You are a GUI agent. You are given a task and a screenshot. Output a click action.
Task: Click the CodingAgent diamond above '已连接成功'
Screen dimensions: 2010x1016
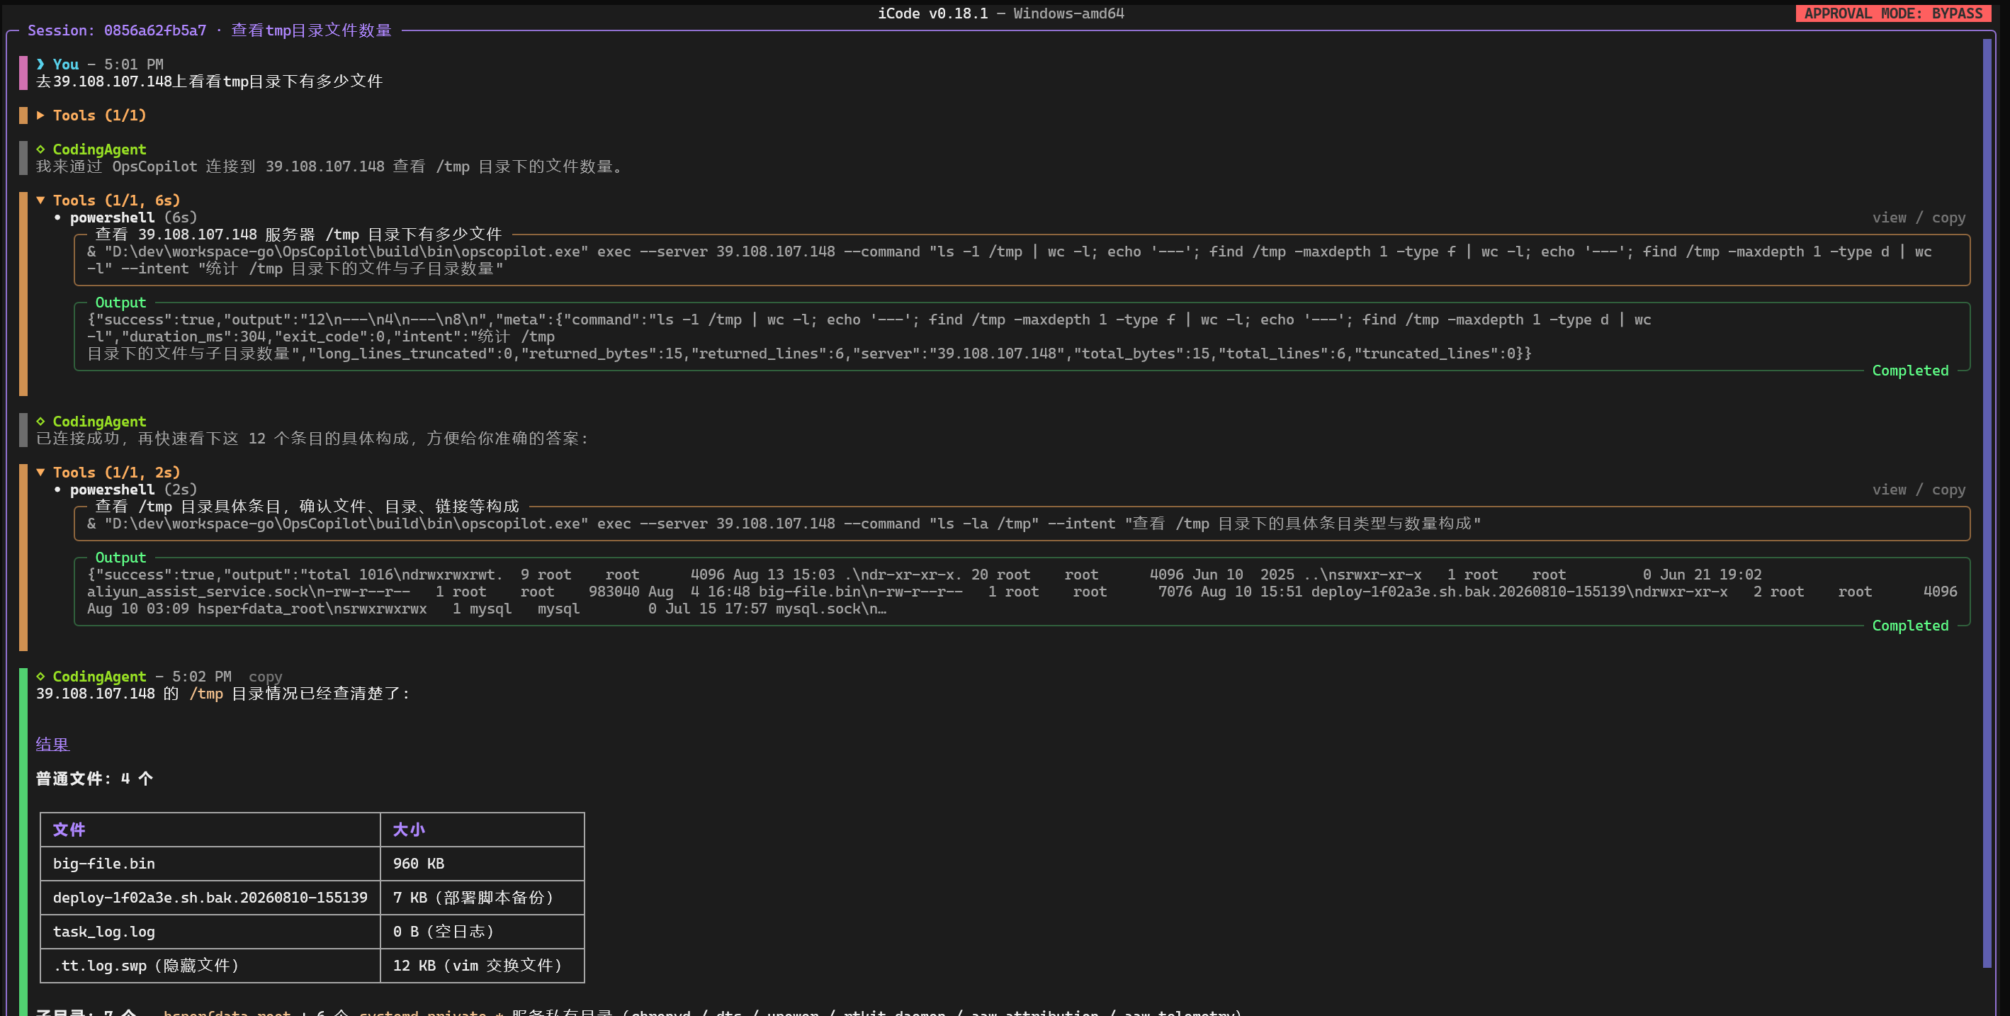click(40, 422)
